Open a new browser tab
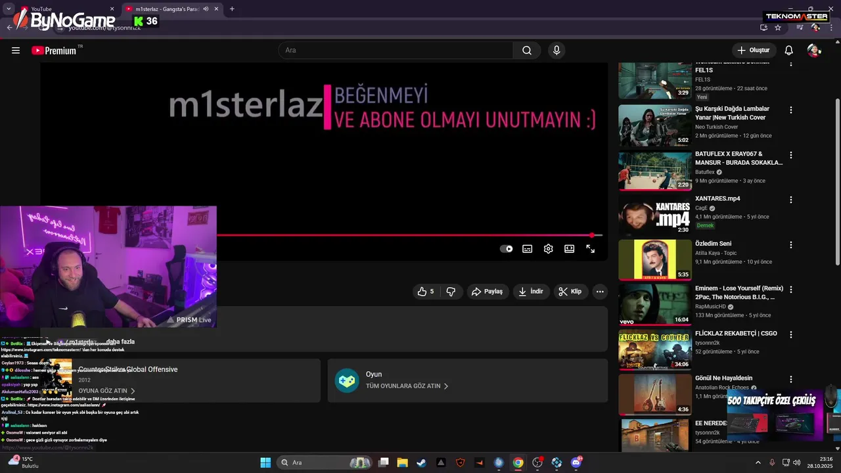 tap(232, 9)
